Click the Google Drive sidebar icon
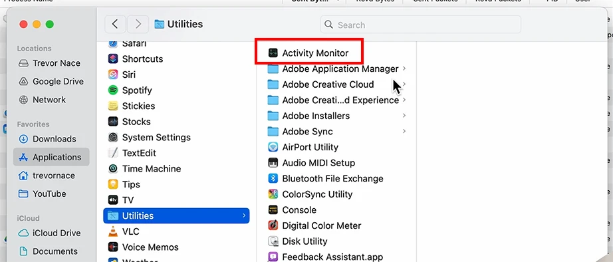This screenshot has width=613, height=262. click(x=23, y=81)
